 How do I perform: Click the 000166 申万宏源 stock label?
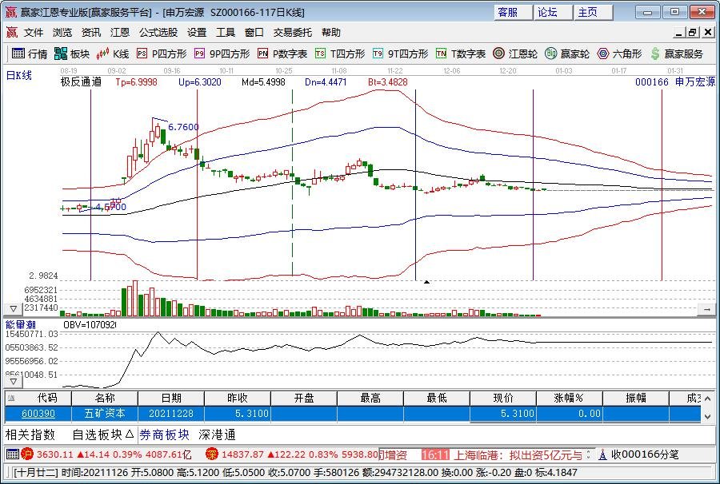click(675, 82)
